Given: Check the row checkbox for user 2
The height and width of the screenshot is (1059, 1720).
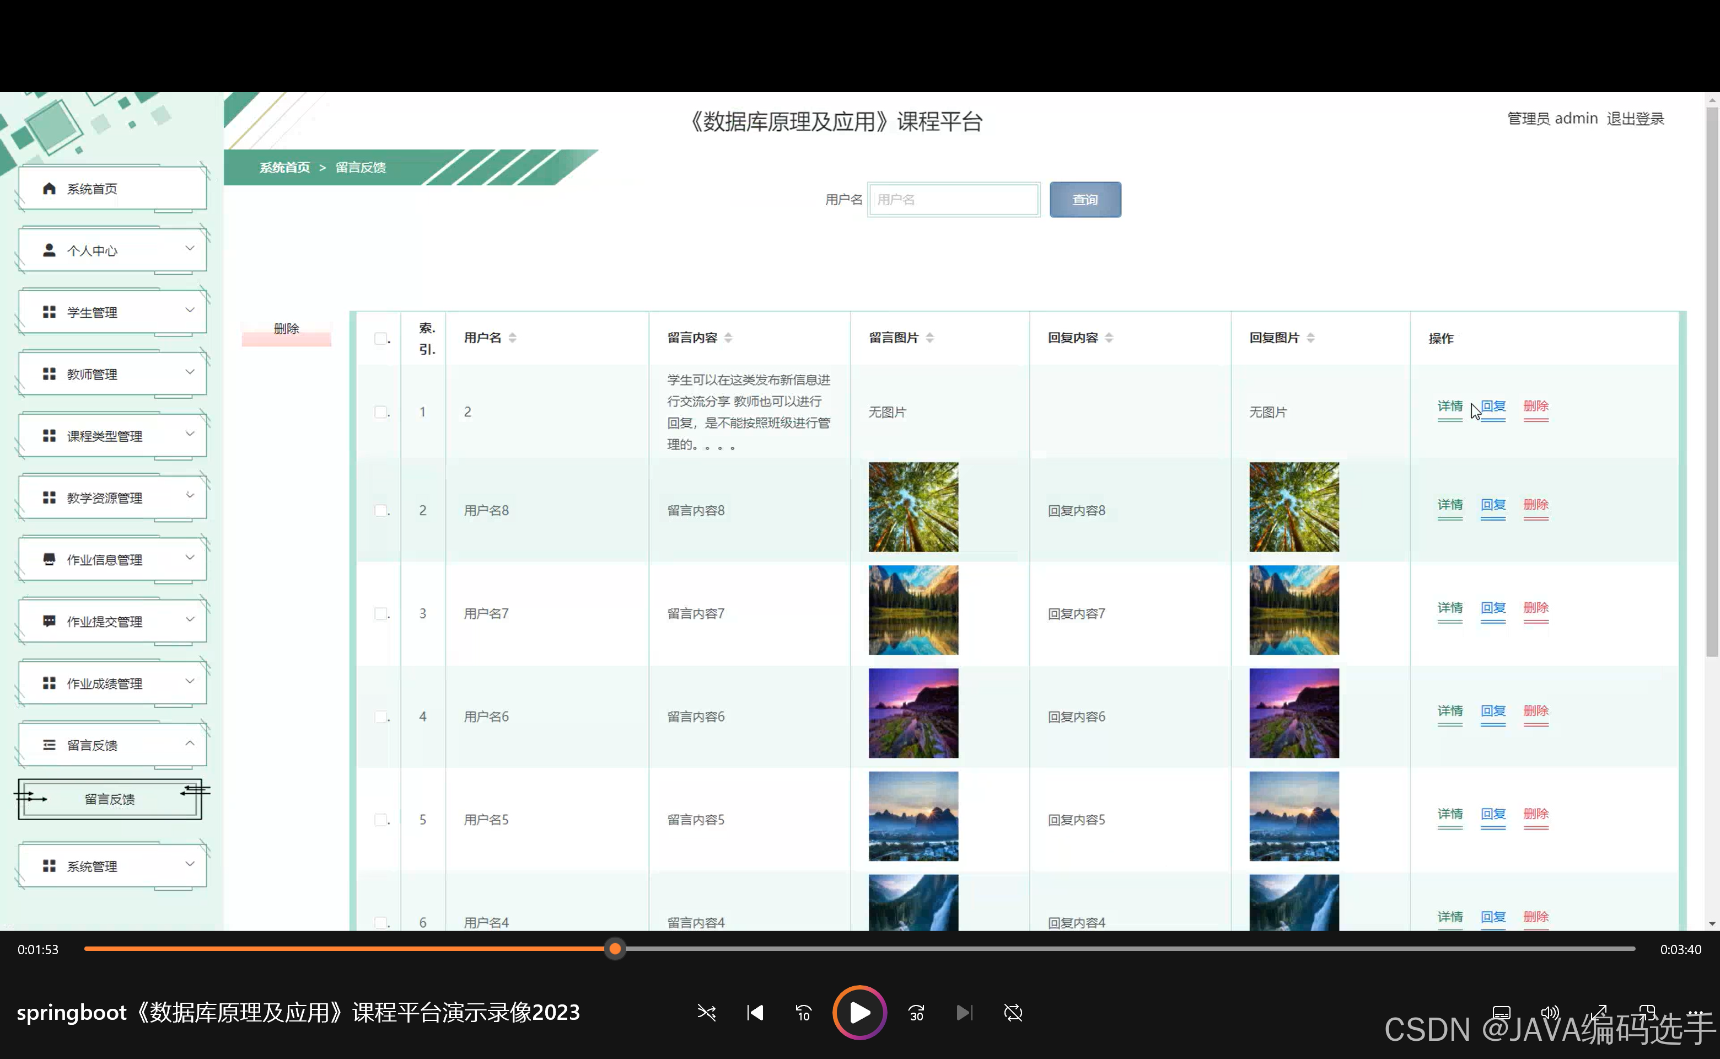Looking at the screenshot, I should 380,412.
